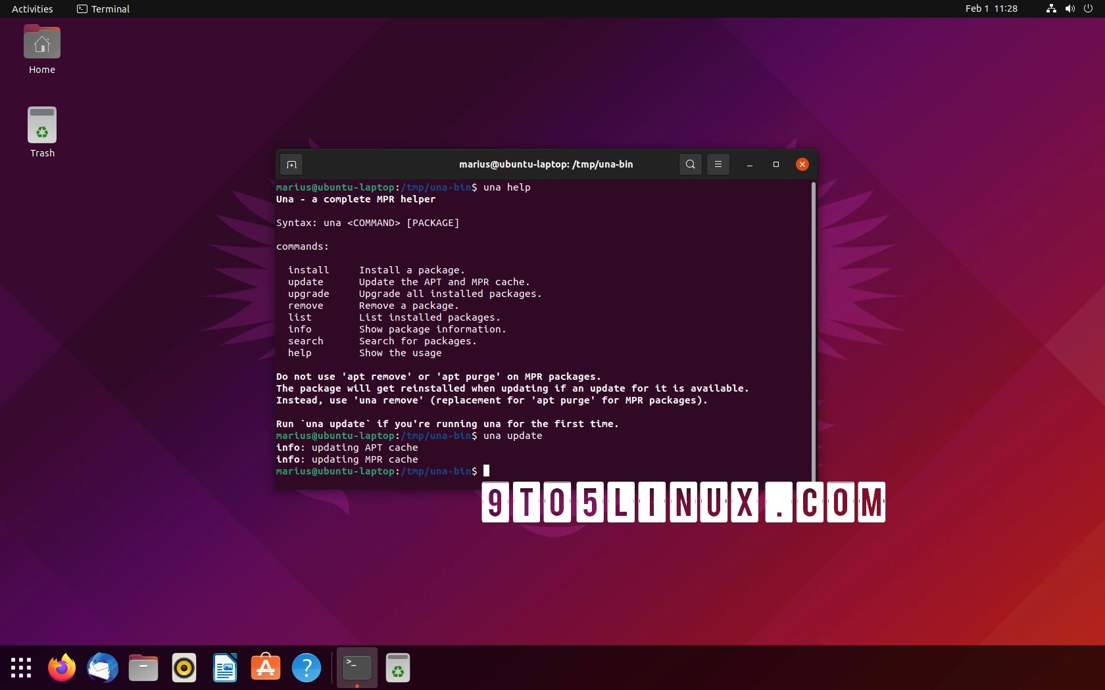Launch Firefox from the dock
1105x690 pixels.
point(62,668)
